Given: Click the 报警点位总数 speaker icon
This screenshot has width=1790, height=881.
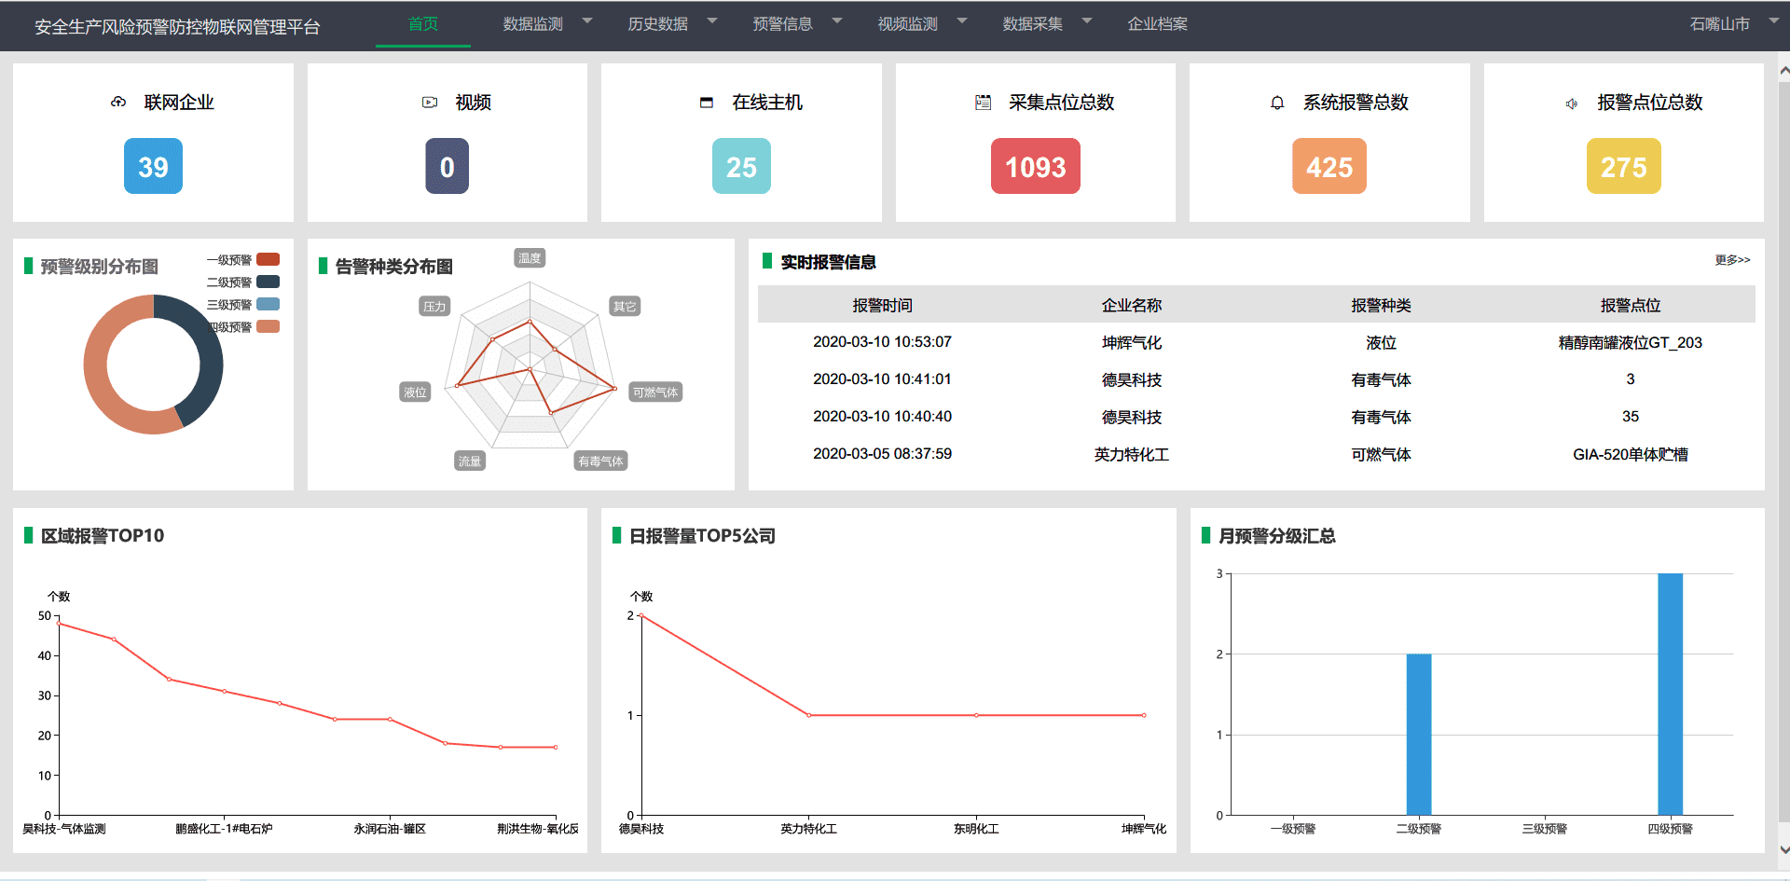Looking at the screenshot, I should coord(1572,103).
